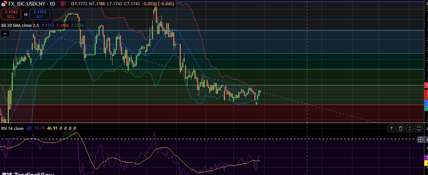Screen dimensions: 428x175
Task: Click the order quantity 10 between Sell and Buy
Action: (x=26, y=14)
